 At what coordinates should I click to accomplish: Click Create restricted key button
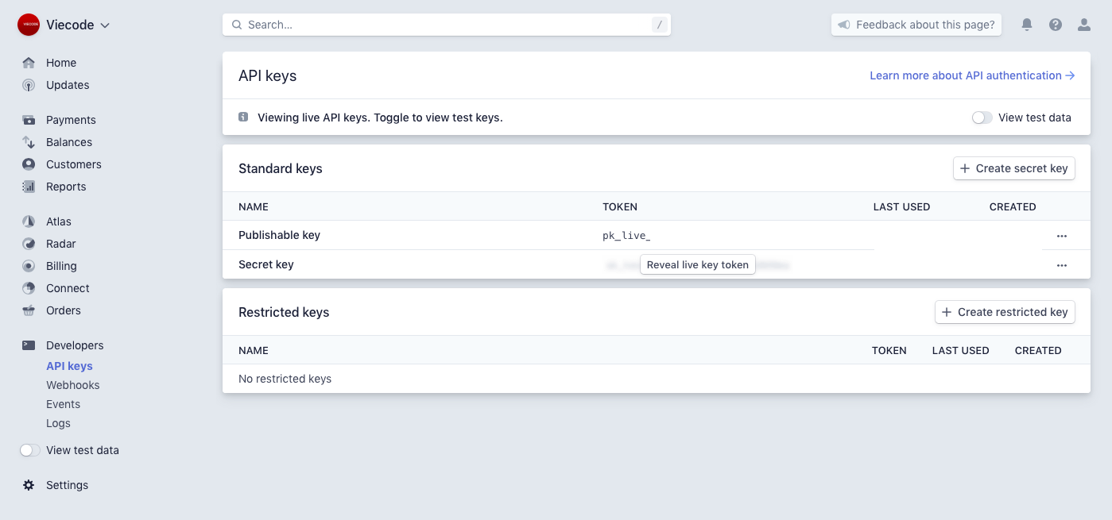point(1005,312)
